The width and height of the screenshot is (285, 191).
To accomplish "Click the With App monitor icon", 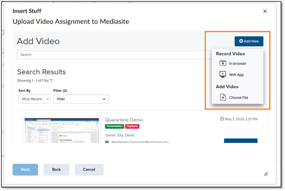I will [223, 75].
